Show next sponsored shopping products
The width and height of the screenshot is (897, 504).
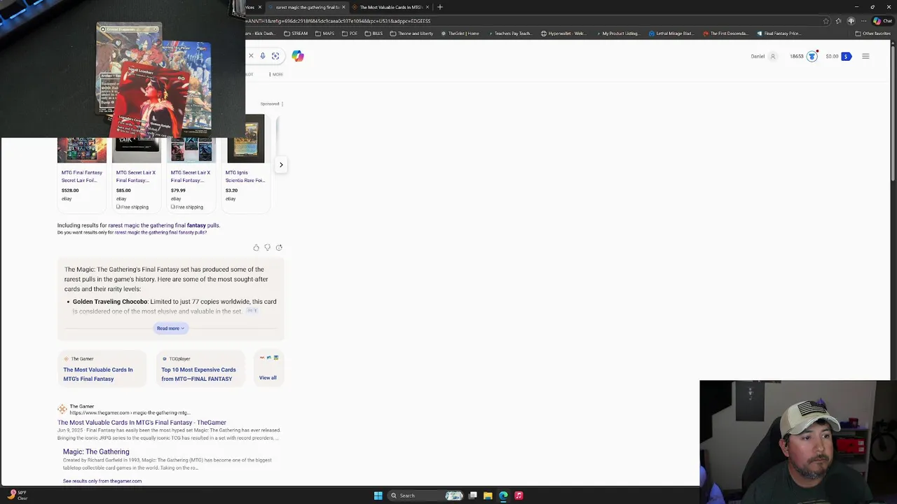(x=281, y=165)
